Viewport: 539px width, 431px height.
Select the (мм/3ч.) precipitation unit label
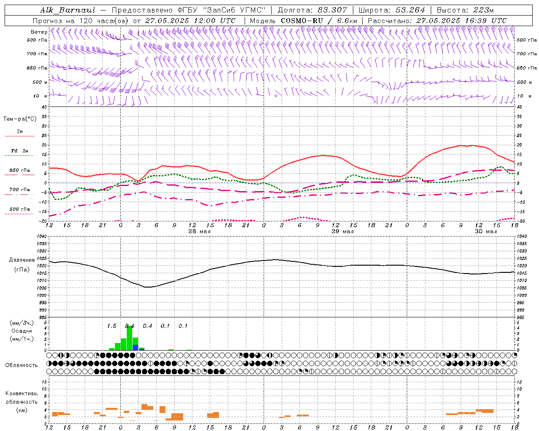click(22, 323)
